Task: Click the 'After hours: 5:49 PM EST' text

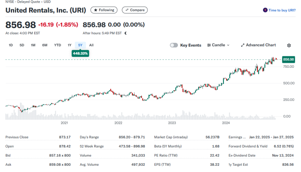Action: [x=102, y=33]
